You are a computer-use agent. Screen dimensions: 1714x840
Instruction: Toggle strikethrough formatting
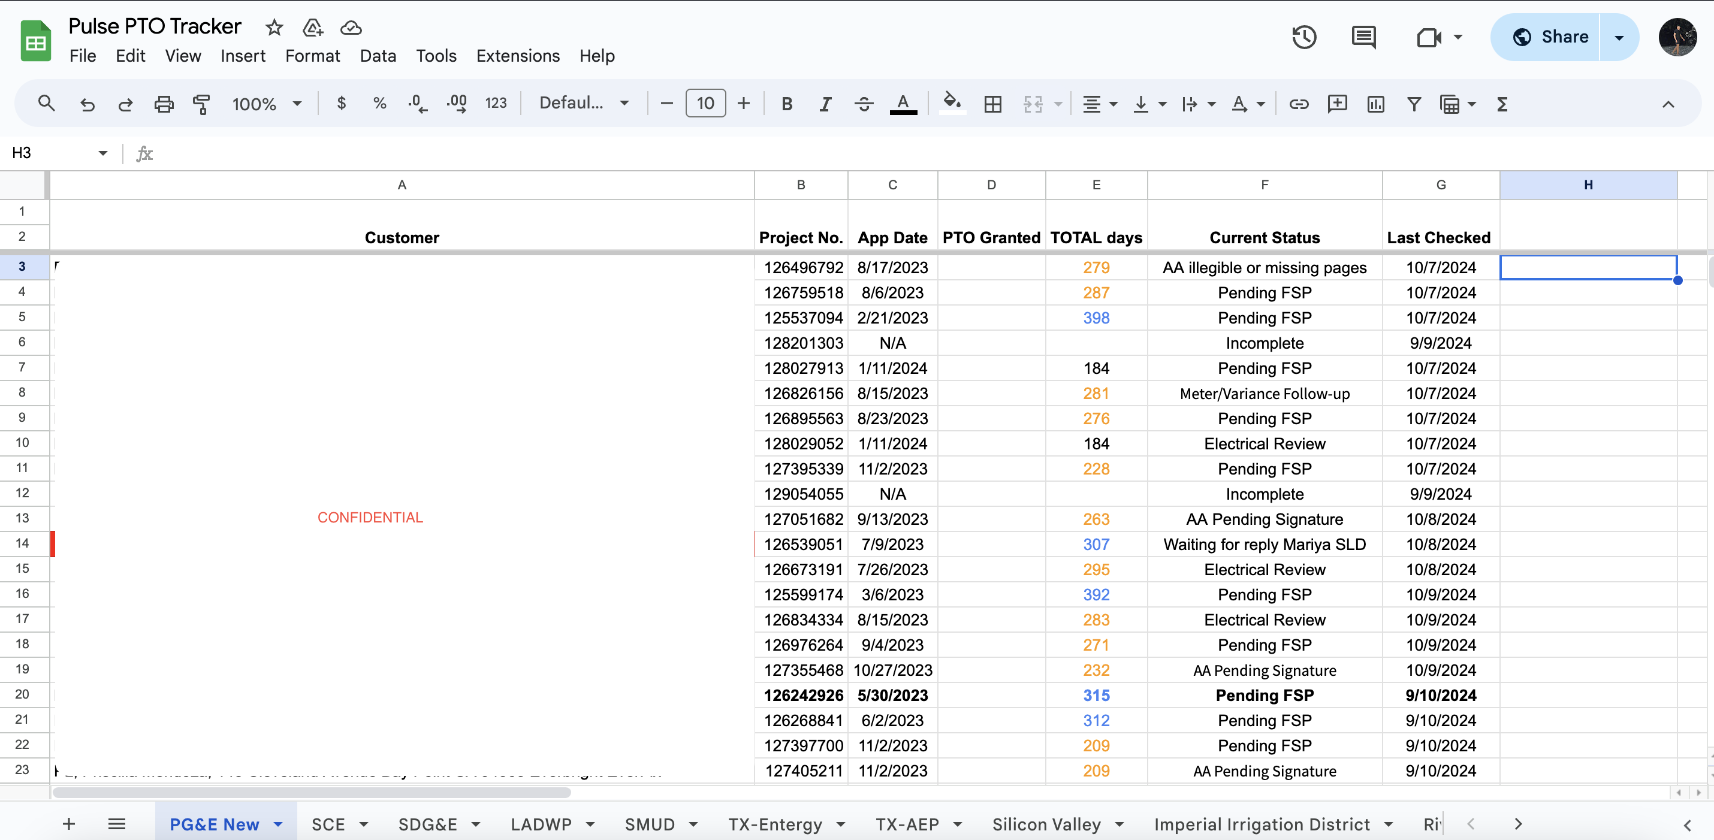click(x=864, y=103)
